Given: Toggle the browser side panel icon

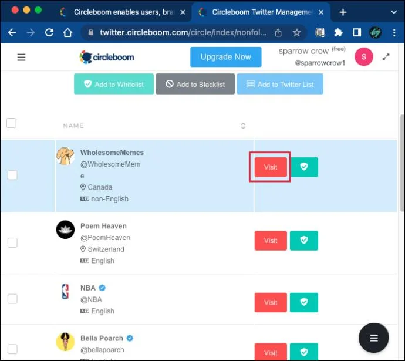Looking at the screenshot, I should point(357,32).
